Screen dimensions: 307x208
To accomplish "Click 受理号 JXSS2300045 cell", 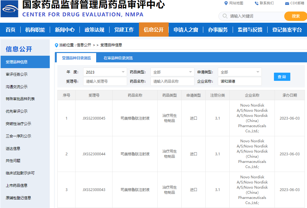I will tap(94, 118).
